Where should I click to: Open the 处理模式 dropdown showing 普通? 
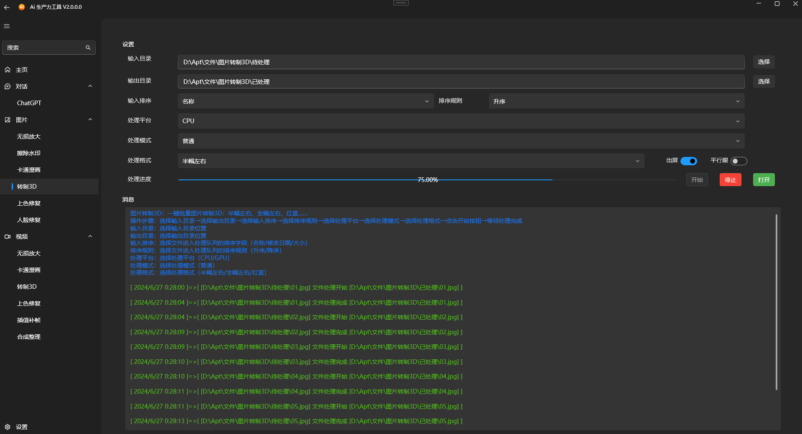click(461, 141)
